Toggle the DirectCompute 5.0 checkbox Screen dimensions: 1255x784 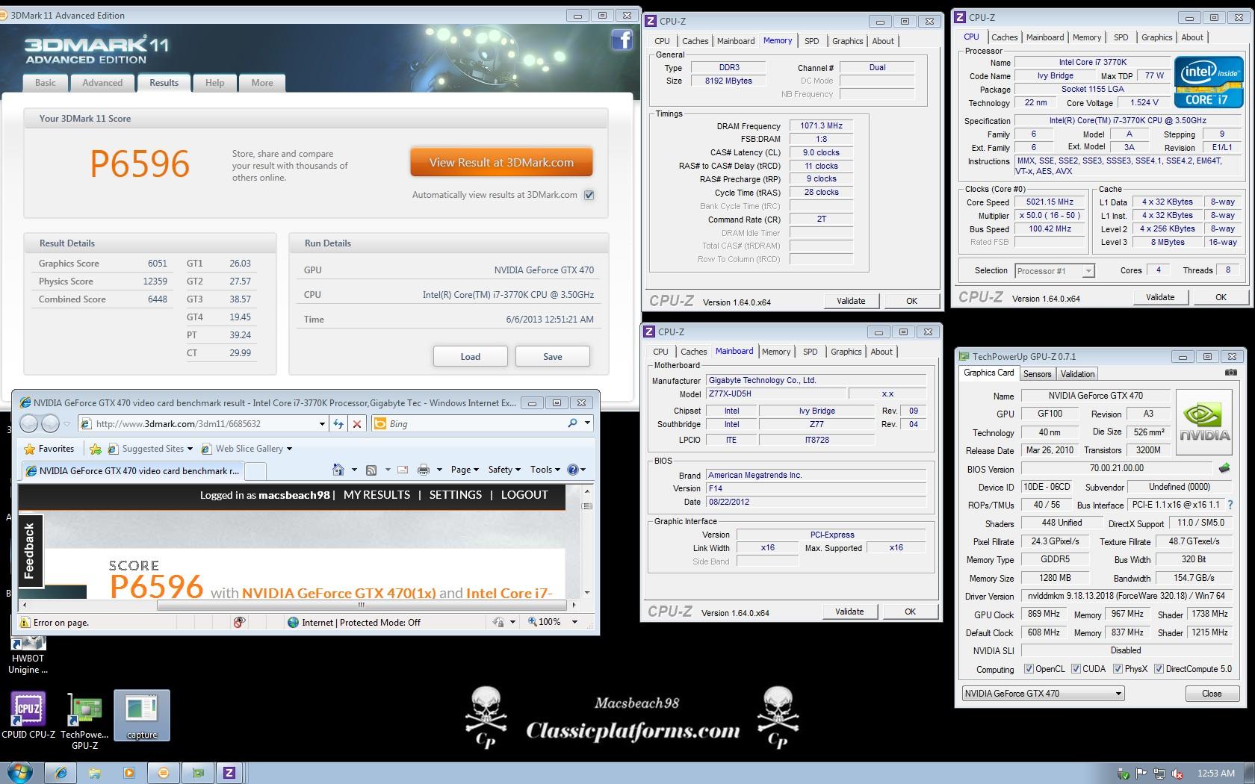pyautogui.click(x=1159, y=669)
